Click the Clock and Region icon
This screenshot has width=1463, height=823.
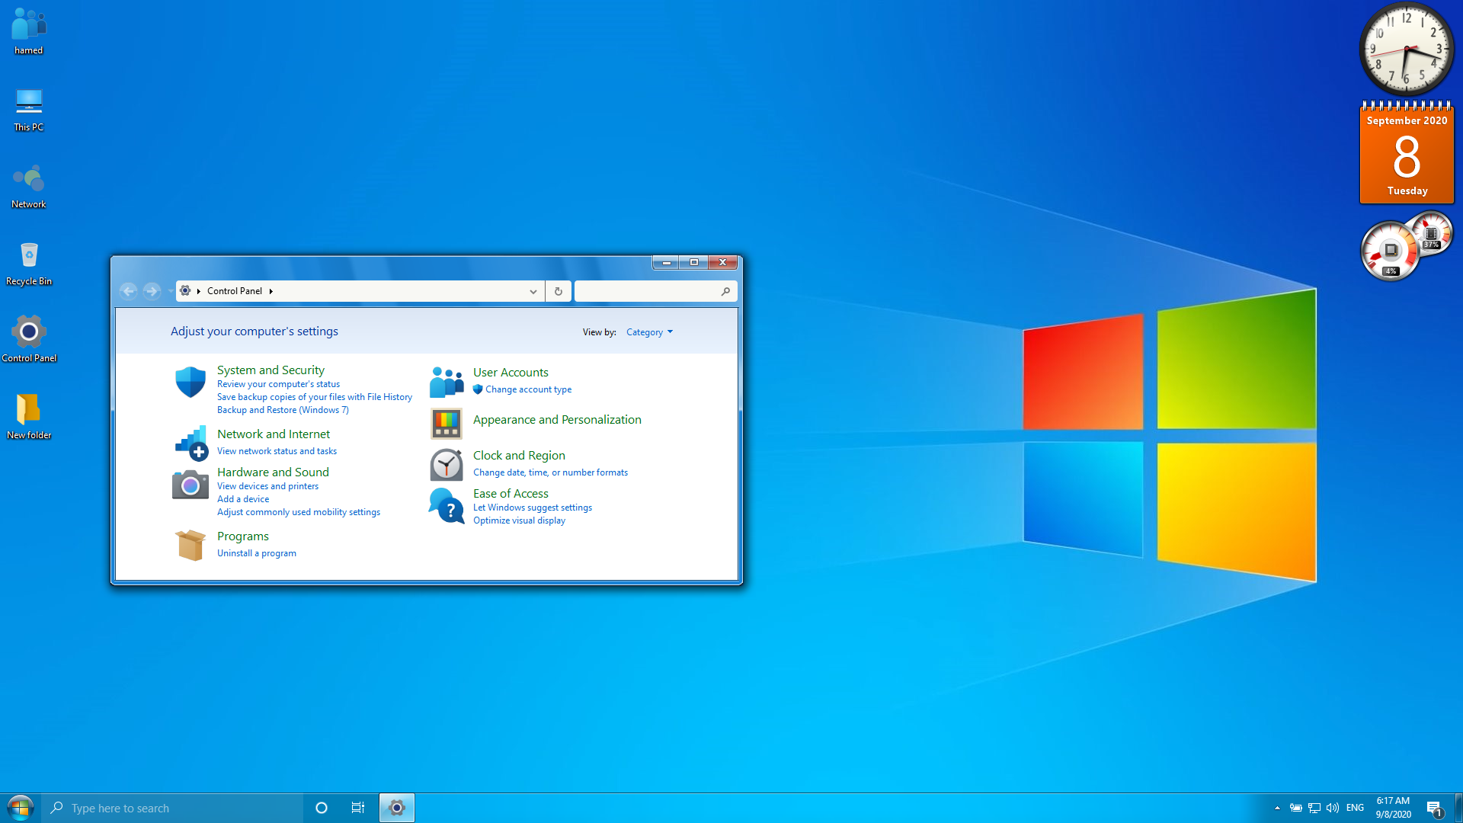tap(446, 465)
